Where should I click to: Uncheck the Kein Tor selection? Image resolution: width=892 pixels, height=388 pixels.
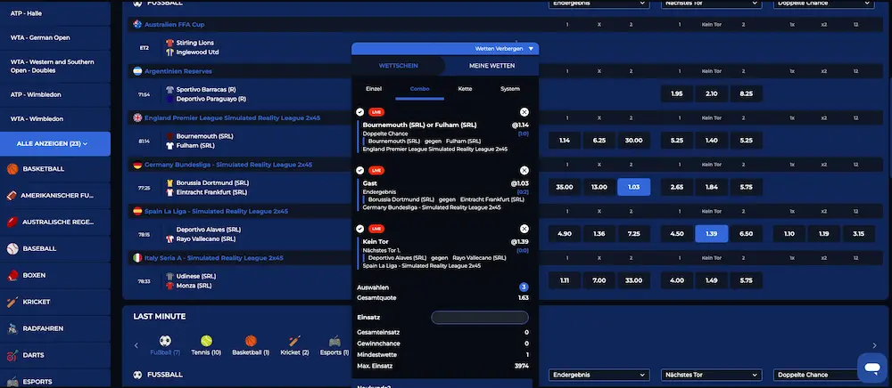coord(360,229)
